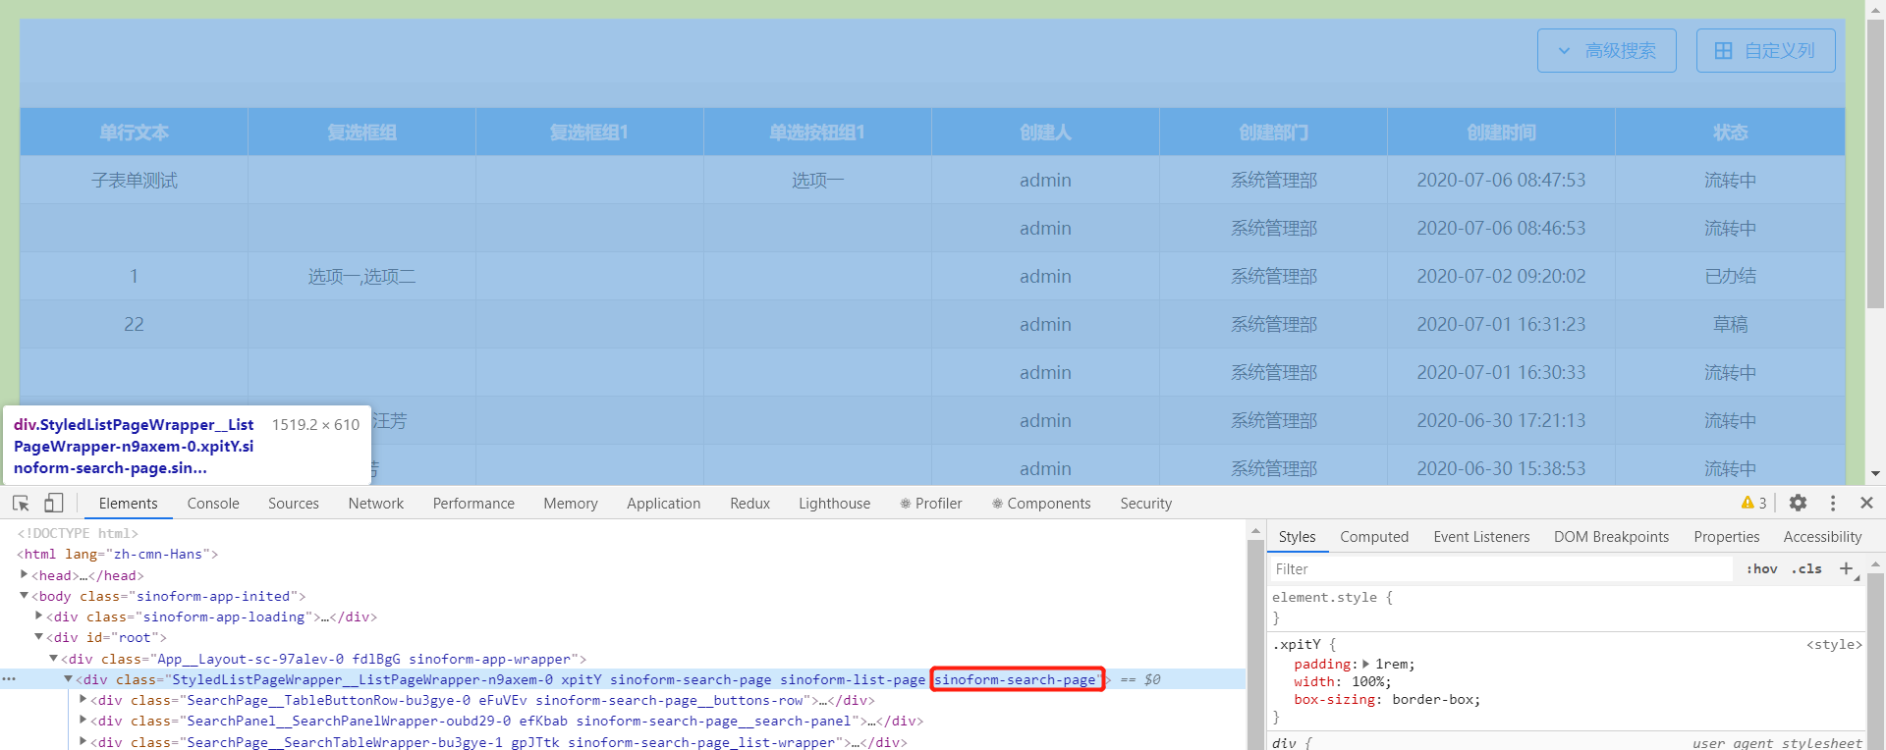This screenshot has width=1886, height=750.
Task: Open the Performance tab
Action: point(473,504)
